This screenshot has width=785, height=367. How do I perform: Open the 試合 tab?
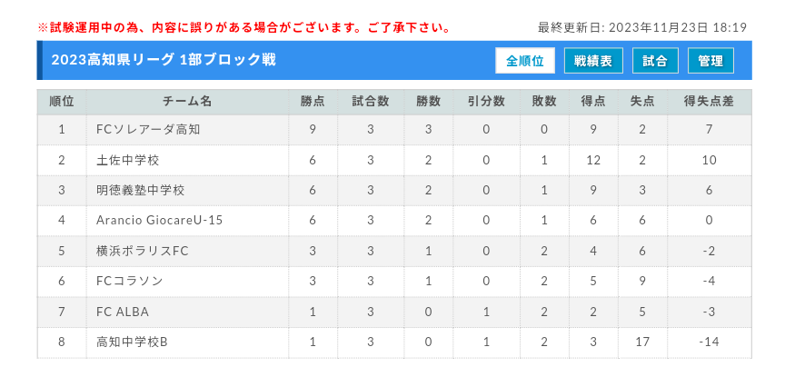tap(655, 61)
